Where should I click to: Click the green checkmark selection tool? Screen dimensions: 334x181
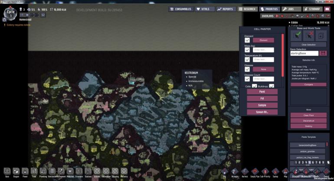click(296, 36)
